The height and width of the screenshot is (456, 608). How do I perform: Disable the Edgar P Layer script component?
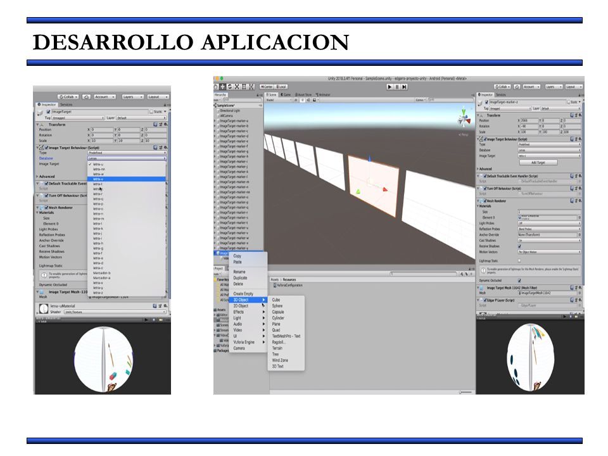[x=484, y=300]
